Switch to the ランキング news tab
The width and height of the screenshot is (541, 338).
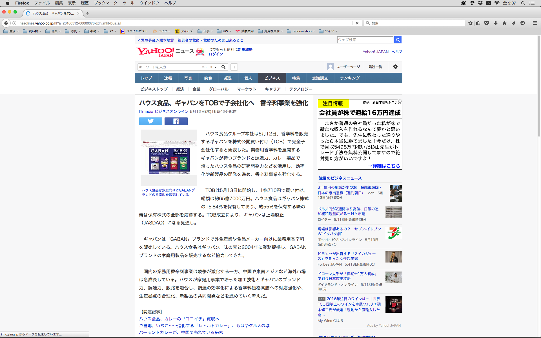tap(350, 78)
